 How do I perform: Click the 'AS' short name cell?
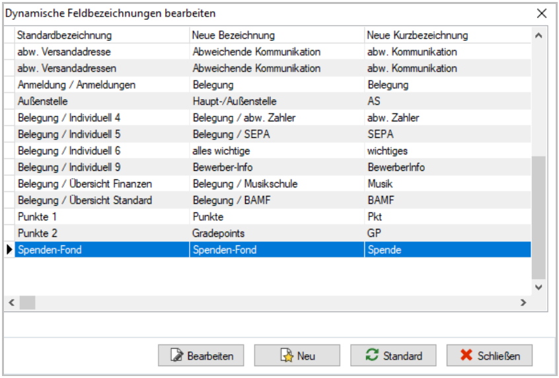448,101
